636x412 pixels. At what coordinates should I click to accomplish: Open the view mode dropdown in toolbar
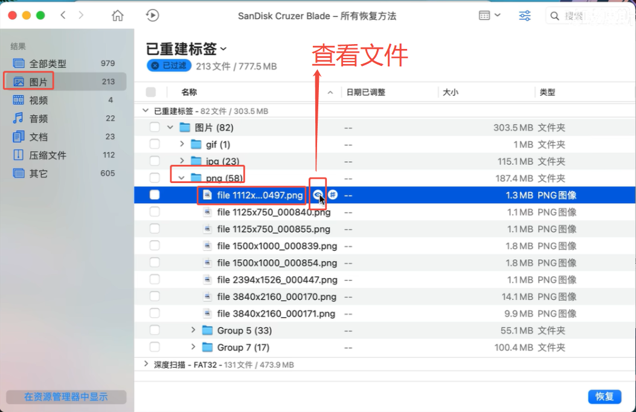click(x=489, y=16)
